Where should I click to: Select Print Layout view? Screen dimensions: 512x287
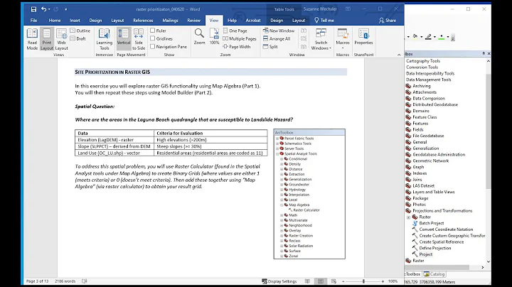pos(47,39)
